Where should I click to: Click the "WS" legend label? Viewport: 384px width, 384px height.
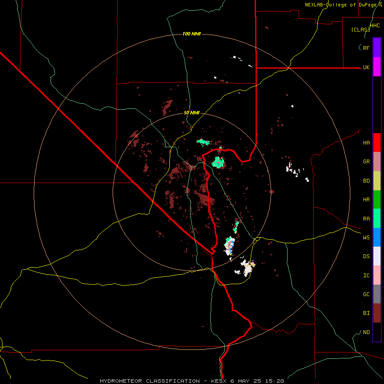tap(366, 238)
